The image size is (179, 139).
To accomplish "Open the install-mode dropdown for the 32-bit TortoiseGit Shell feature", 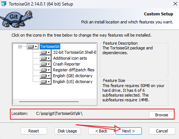I will coord(46,52).
